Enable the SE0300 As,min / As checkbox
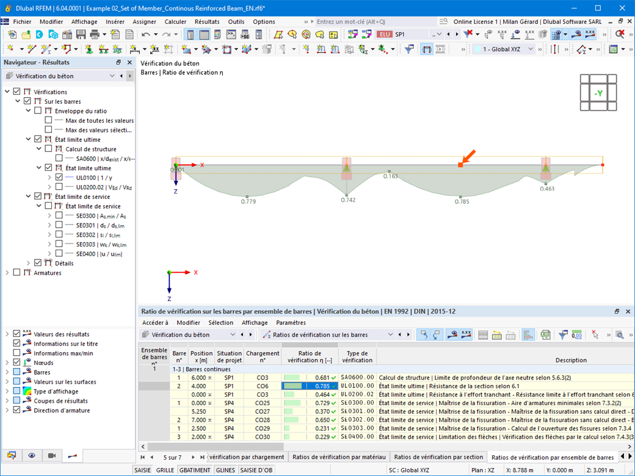 click(59, 215)
